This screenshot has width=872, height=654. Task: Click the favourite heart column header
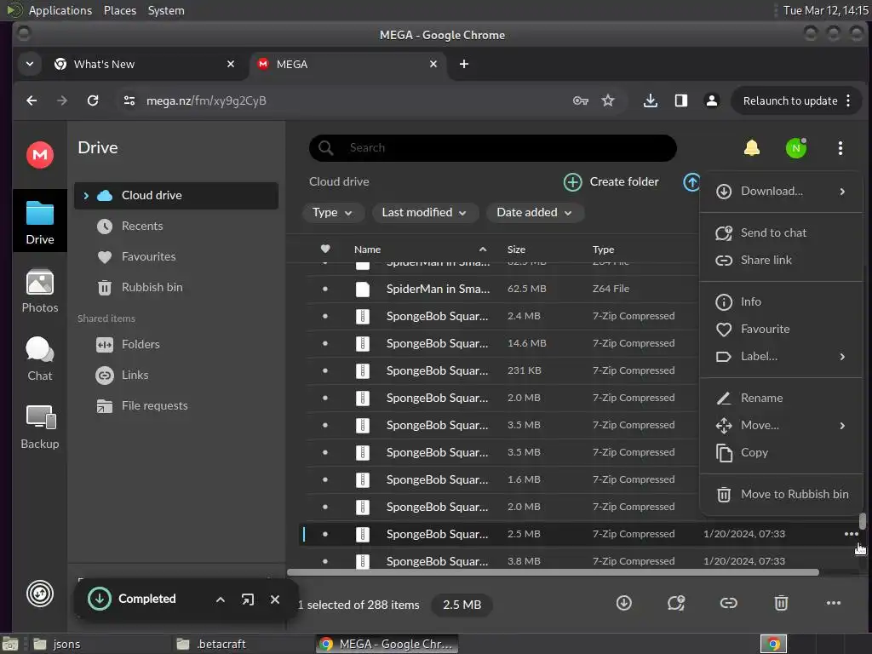(x=325, y=249)
